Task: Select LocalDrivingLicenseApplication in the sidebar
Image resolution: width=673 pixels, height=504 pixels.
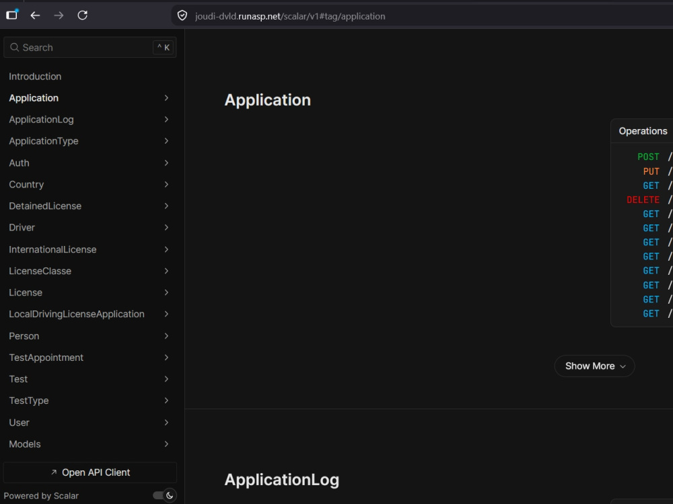Action: (77, 314)
